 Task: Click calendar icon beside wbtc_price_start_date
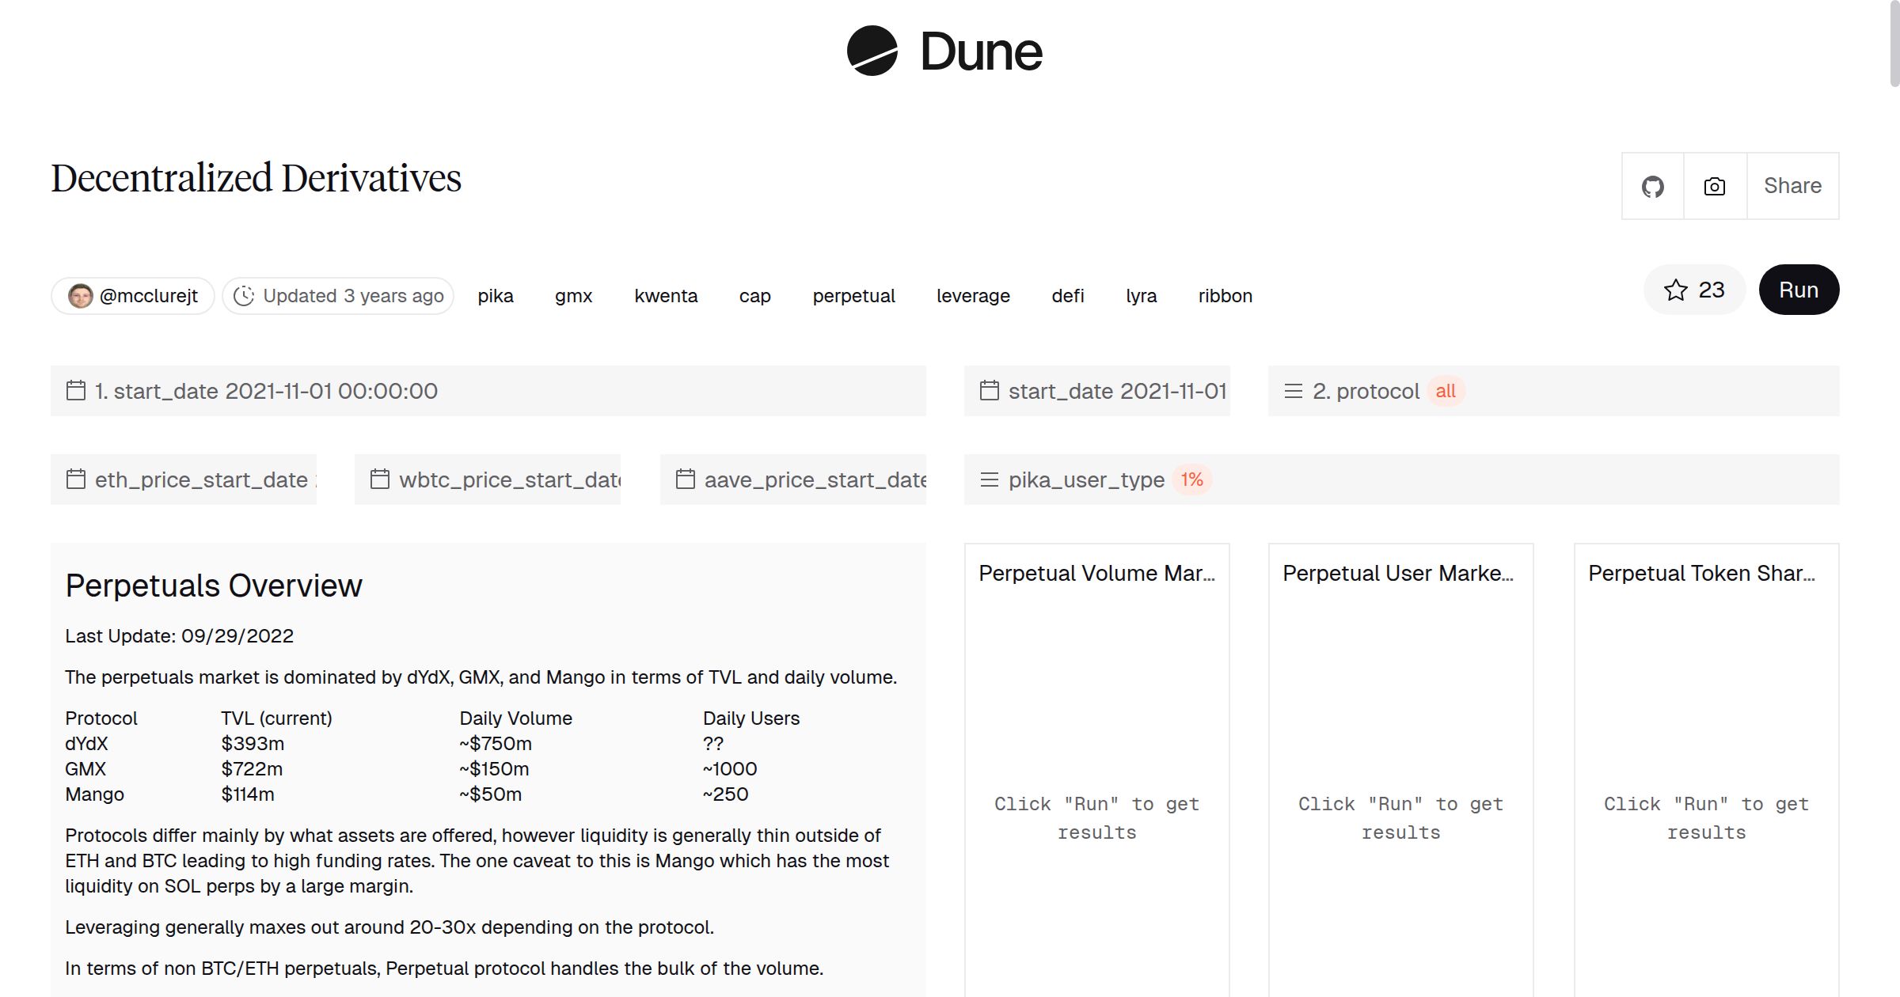point(380,480)
